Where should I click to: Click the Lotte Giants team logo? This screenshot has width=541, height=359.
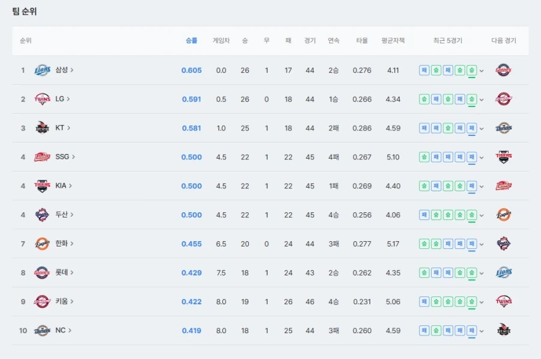[42, 272]
